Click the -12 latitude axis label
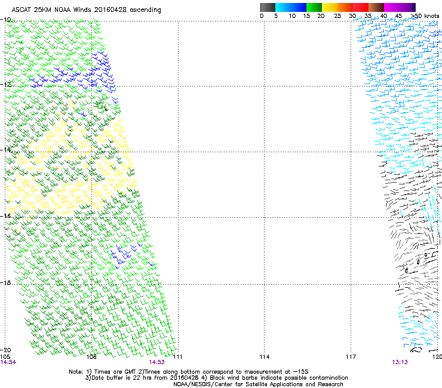Image resolution: width=442 pixels, height=388 pixels. pyautogui.click(x=5, y=84)
